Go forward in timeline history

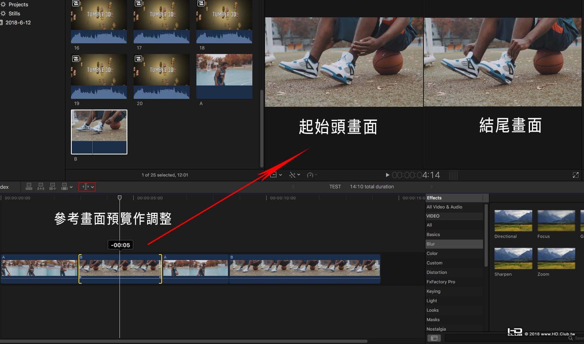coord(431,187)
